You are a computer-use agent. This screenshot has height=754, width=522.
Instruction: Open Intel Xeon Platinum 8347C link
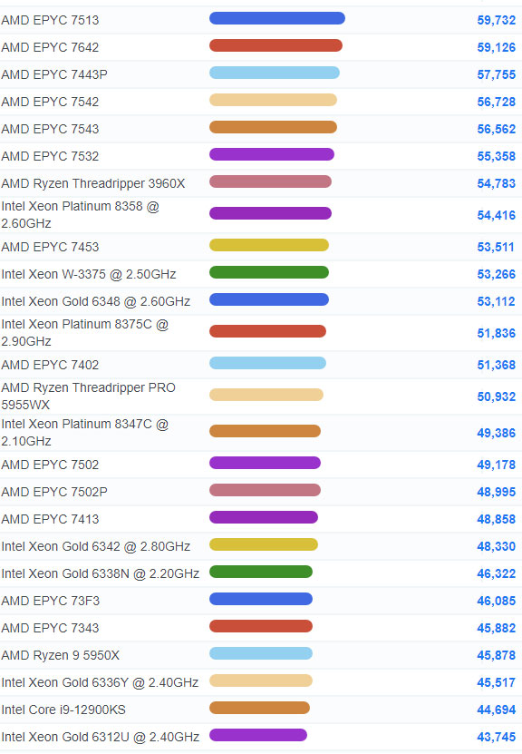coord(85,432)
